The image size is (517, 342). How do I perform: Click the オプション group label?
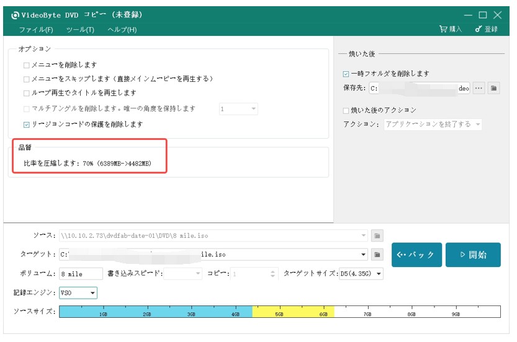pyautogui.click(x=35, y=49)
